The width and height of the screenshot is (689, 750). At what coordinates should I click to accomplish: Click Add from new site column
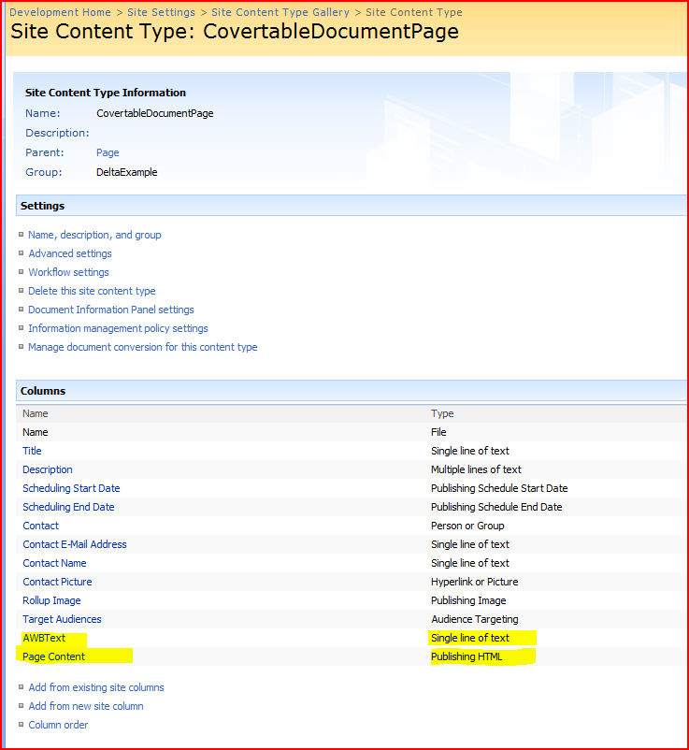(86, 706)
